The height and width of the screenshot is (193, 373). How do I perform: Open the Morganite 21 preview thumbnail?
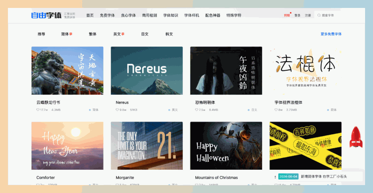[147, 145]
